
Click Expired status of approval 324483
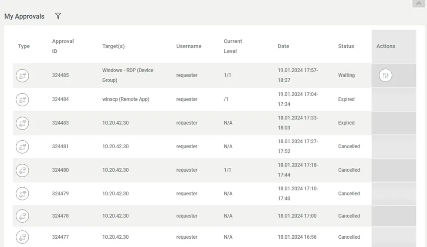tap(346, 123)
